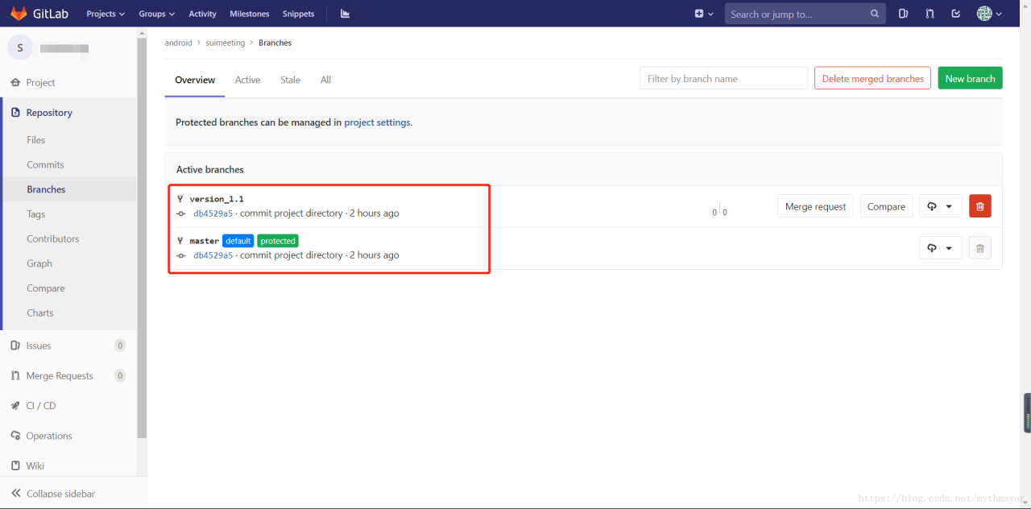
Task: Open CI / CD in the sidebar
Action: click(x=41, y=406)
